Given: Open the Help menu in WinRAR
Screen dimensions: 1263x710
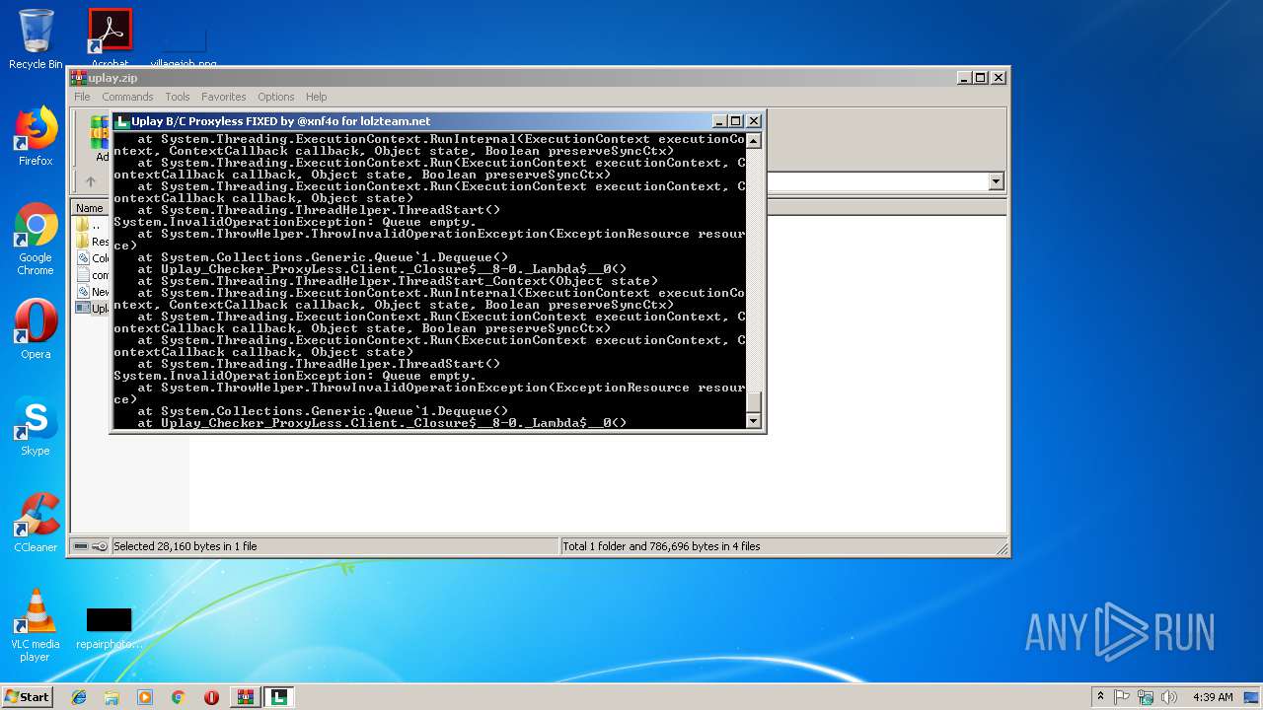Looking at the screenshot, I should [316, 97].
